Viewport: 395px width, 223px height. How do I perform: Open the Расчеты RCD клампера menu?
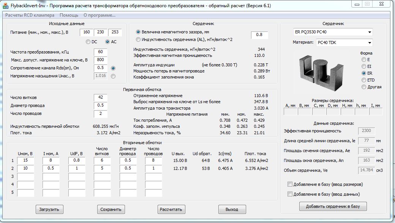click(x=30, y=15)
